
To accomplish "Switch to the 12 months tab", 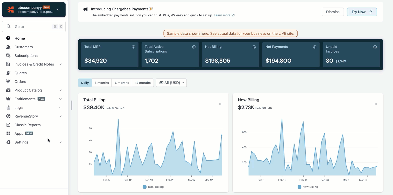I will point(143,83).
